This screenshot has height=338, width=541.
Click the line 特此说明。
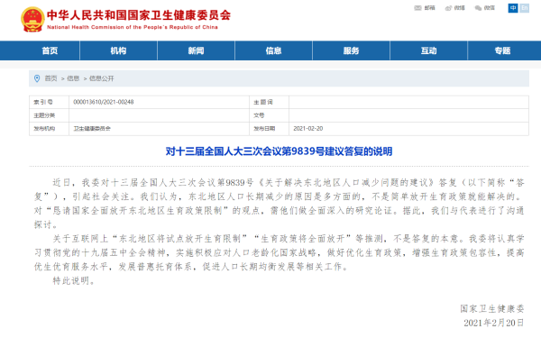point(74,280)
